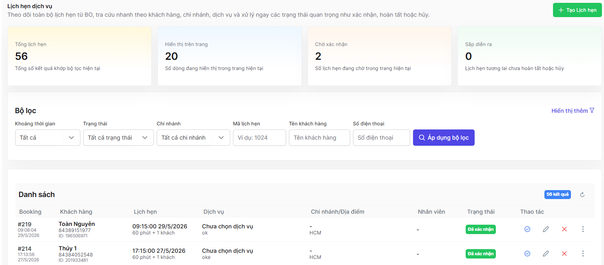Screen dimensions: 604x265
Task: Click customer ID: 201933481
Action: tap(73, 260)
